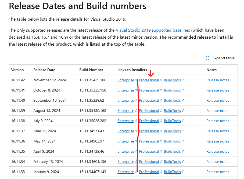Open Enterprise installer for version 16.11.40
The width and height of the screenshot is (244, 179).
point(126,100)
